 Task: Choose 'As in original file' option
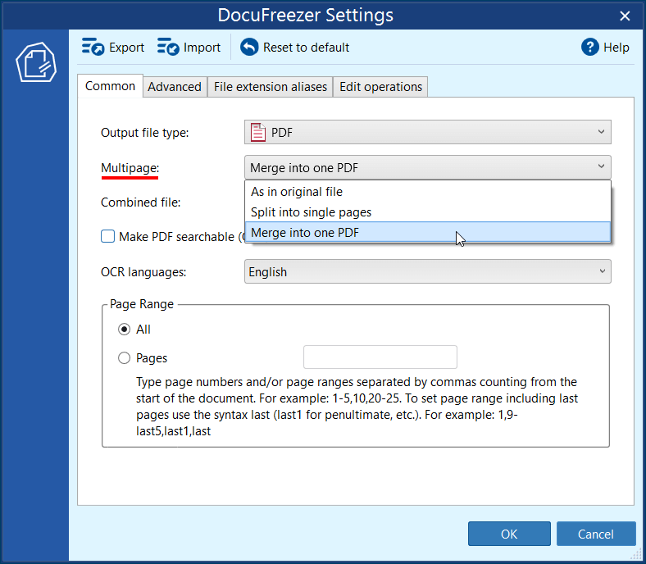297,192
